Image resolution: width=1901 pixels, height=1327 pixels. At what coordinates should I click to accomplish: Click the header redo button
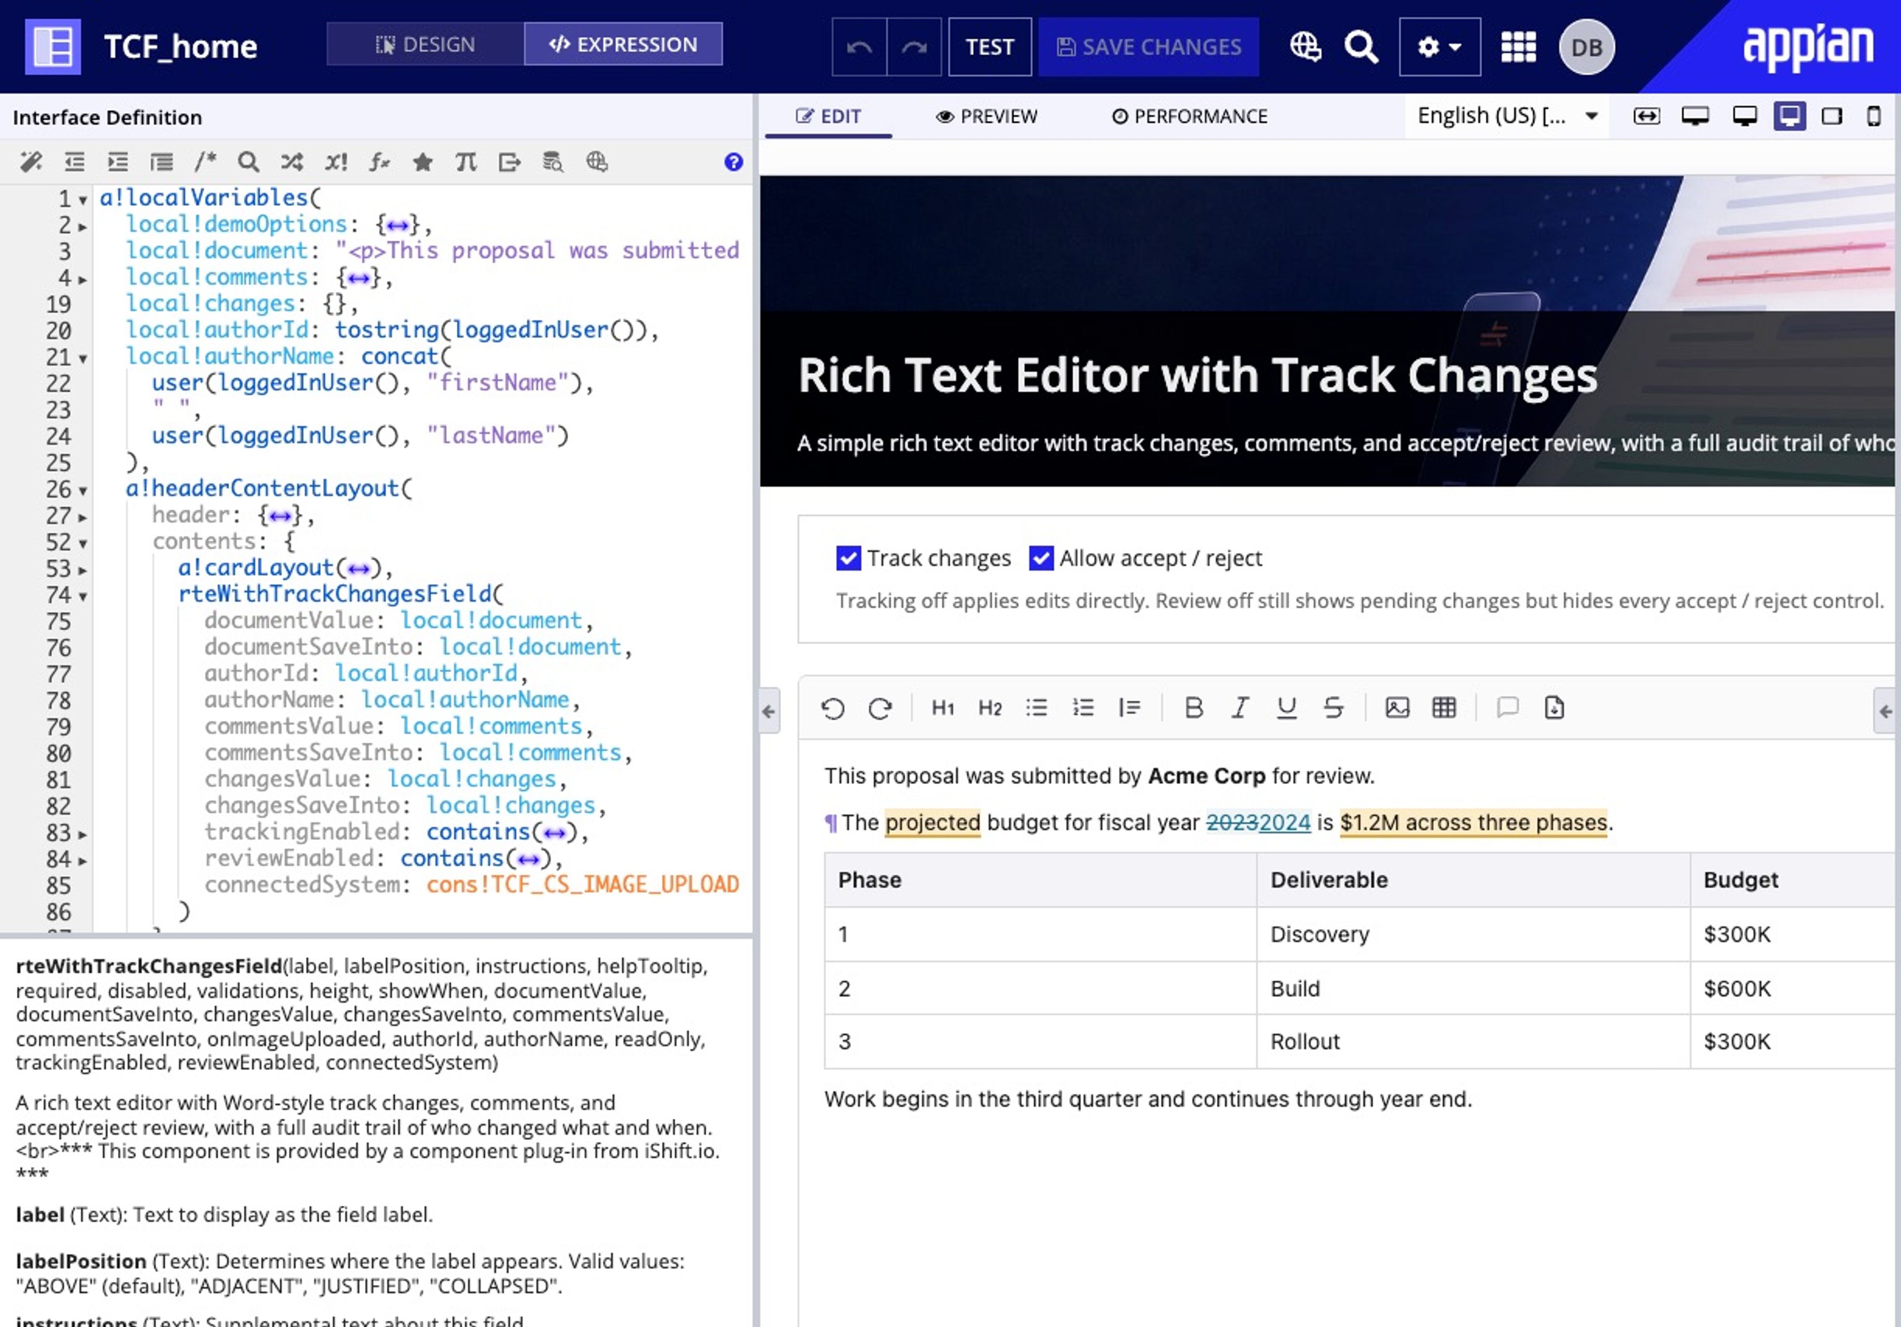click(x=914, y=47)
